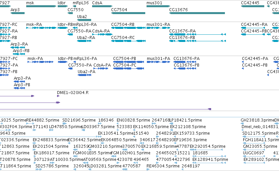Viewport: 279px width, 171px height.
Task: Select transcript CG13676-RB
Action: click(x=182, y=37)
